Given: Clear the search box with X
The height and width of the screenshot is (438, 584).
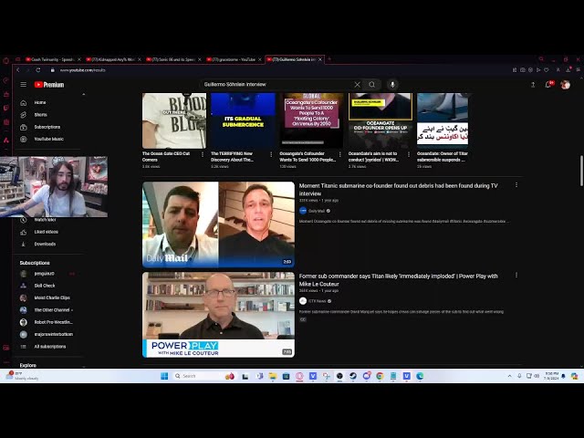Looking at the screenshot, I should 357,84.
